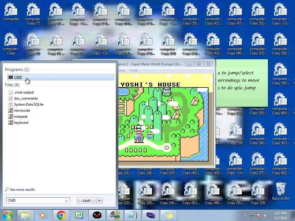Select System.Data.SQLite in the file results

(29, 104)
